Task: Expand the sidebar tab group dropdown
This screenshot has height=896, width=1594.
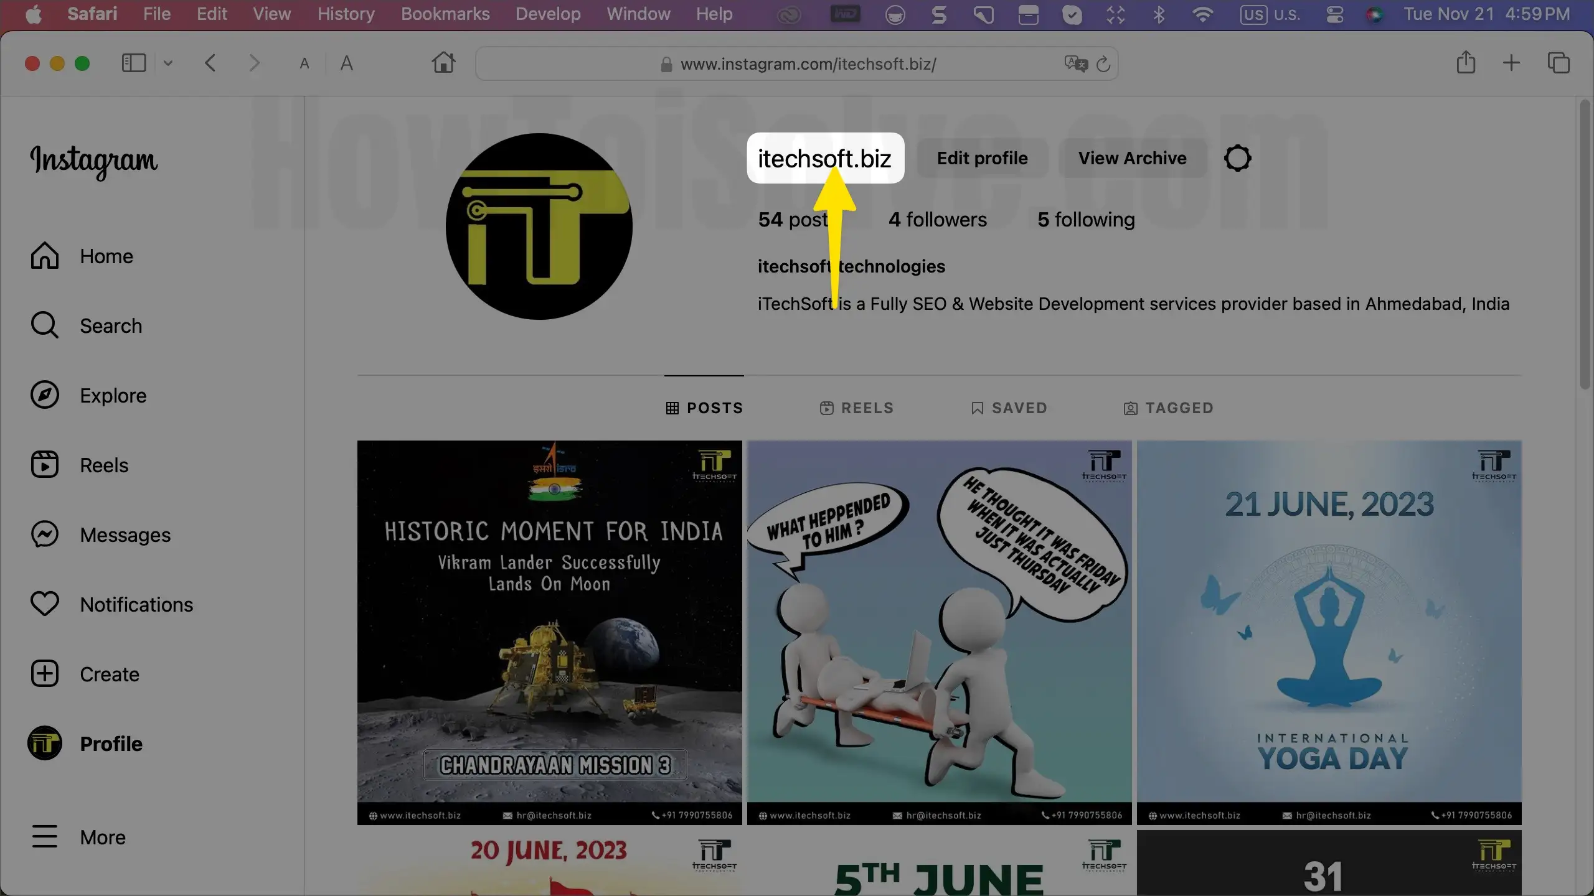Action: [x=167, y=63]
